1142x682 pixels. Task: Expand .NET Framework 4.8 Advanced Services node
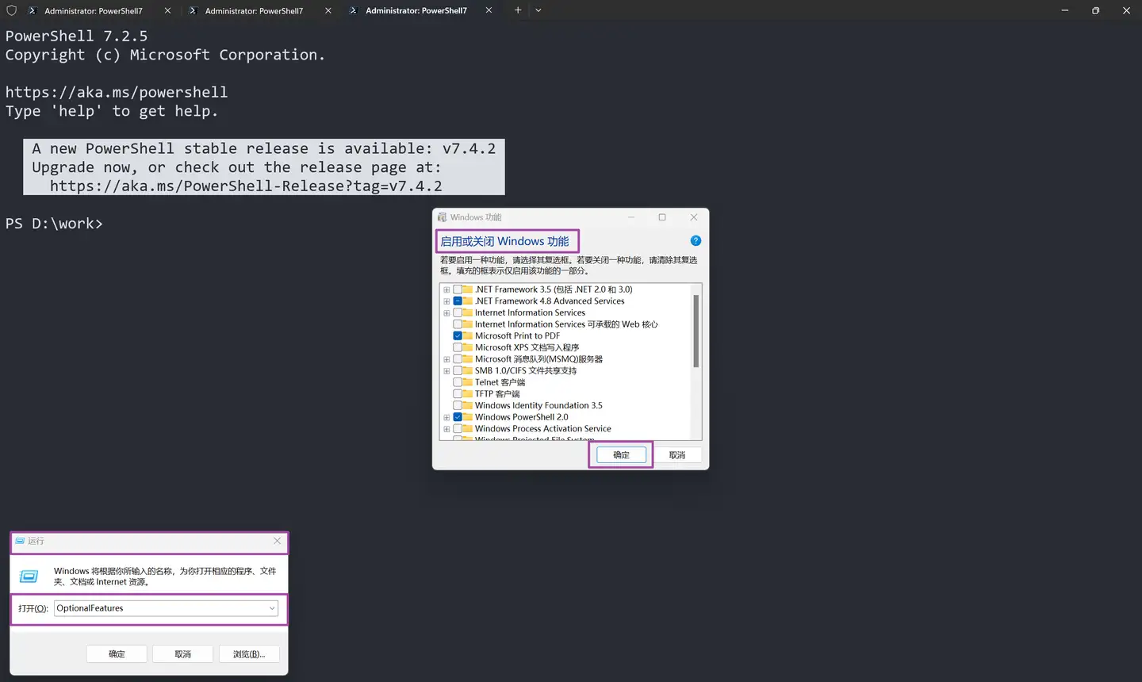pos(446,301)
